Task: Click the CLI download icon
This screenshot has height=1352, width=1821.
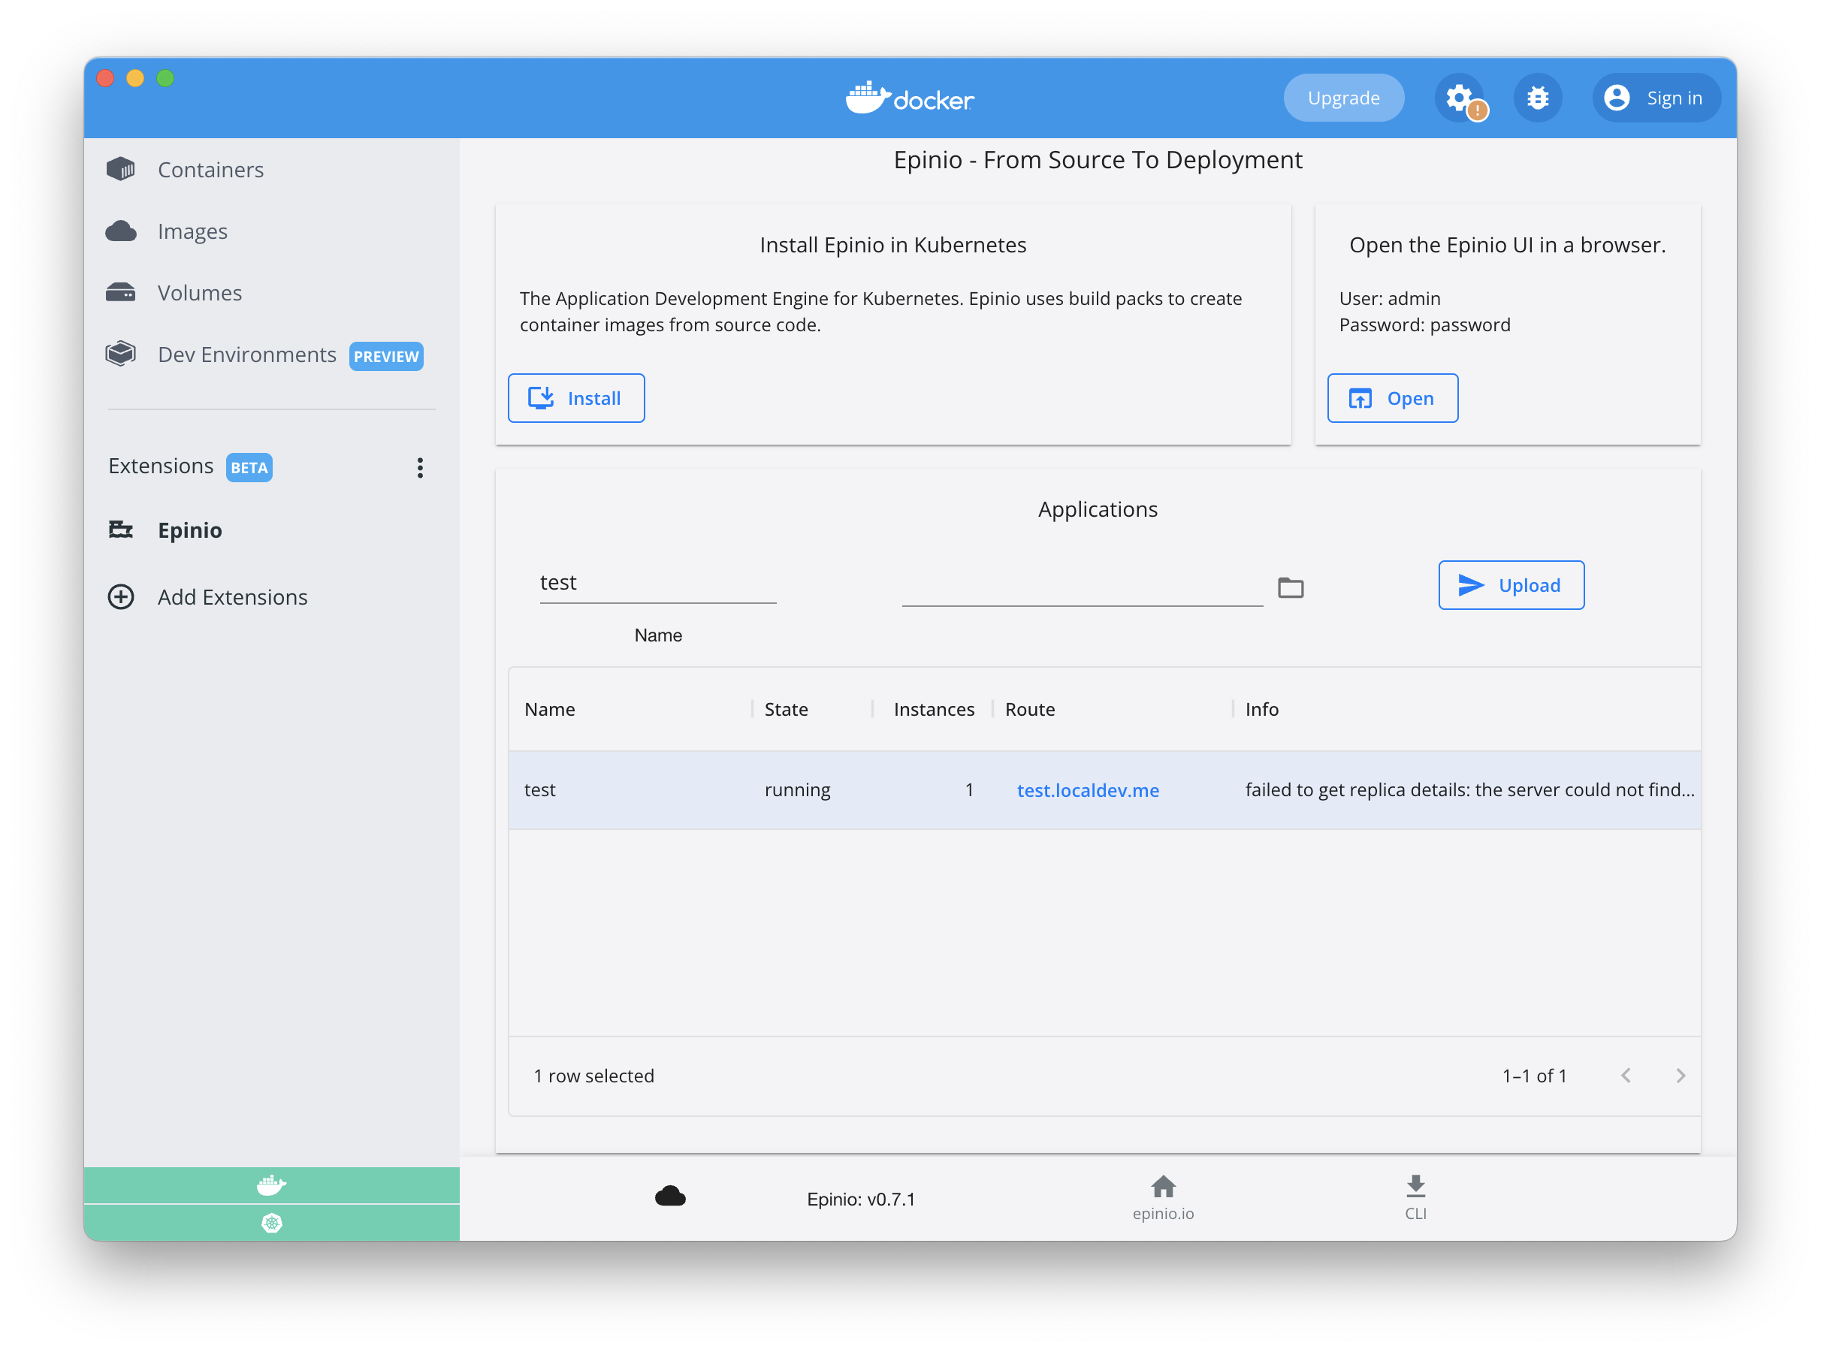Action: (1415, 1187)
